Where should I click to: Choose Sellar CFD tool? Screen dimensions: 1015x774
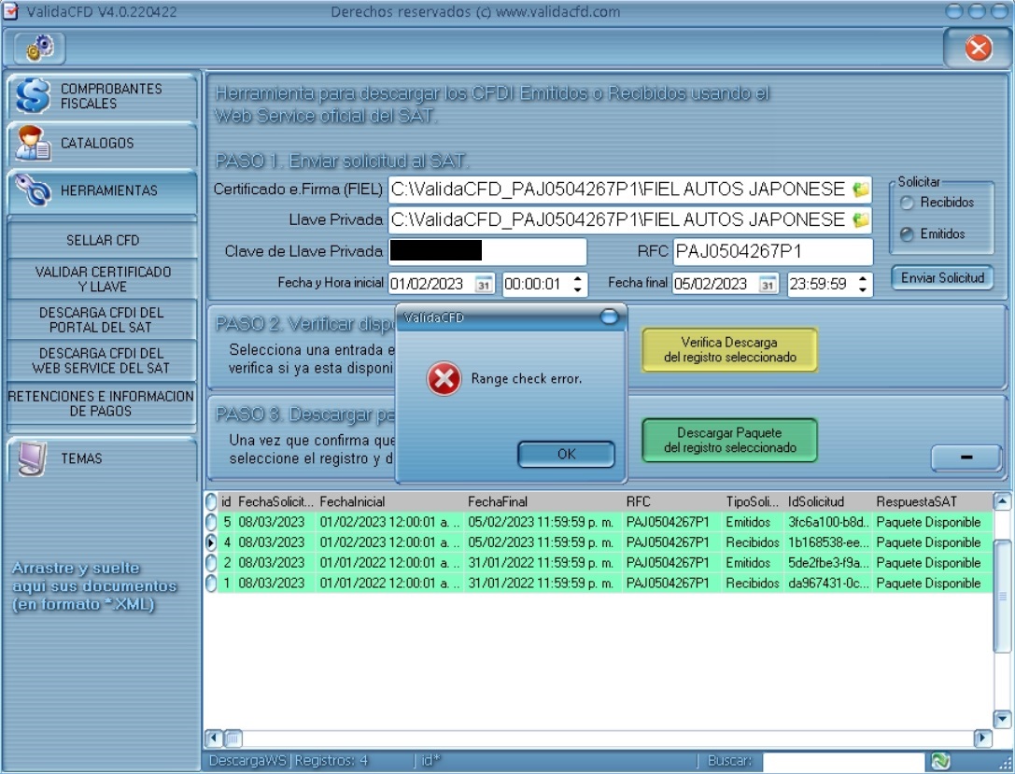[103, 240]
